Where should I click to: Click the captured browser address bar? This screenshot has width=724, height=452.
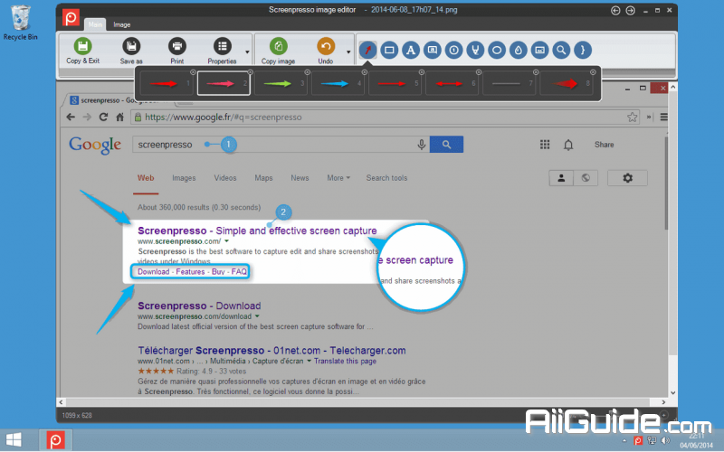pos(386,118)
